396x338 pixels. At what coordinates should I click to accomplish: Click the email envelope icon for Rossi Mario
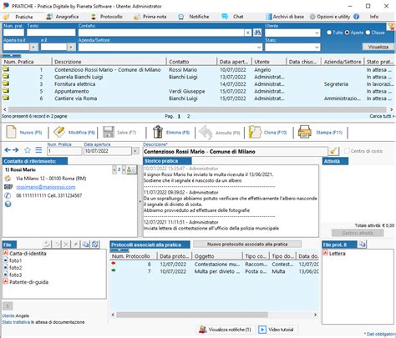(x=8, y=187)
